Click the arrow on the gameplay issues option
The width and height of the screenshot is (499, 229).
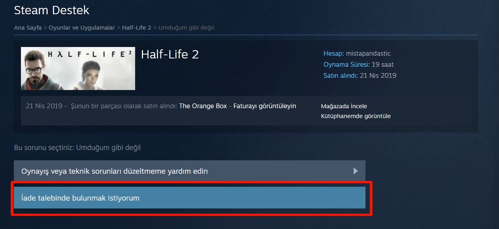pos(356,171)
